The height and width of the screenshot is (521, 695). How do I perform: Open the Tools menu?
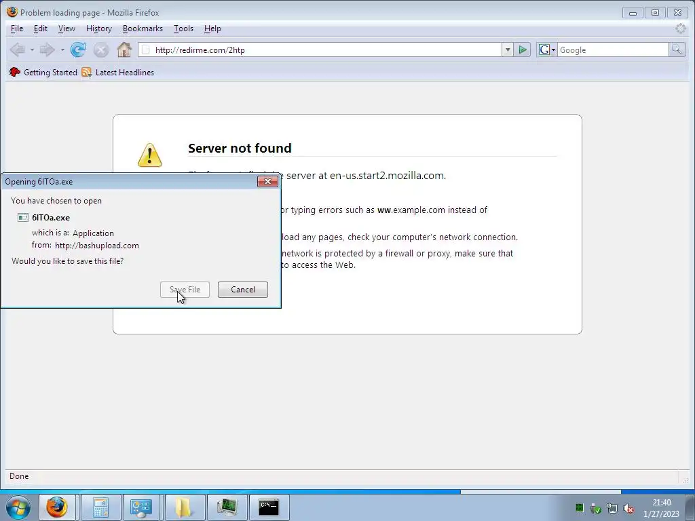(183, 28)
